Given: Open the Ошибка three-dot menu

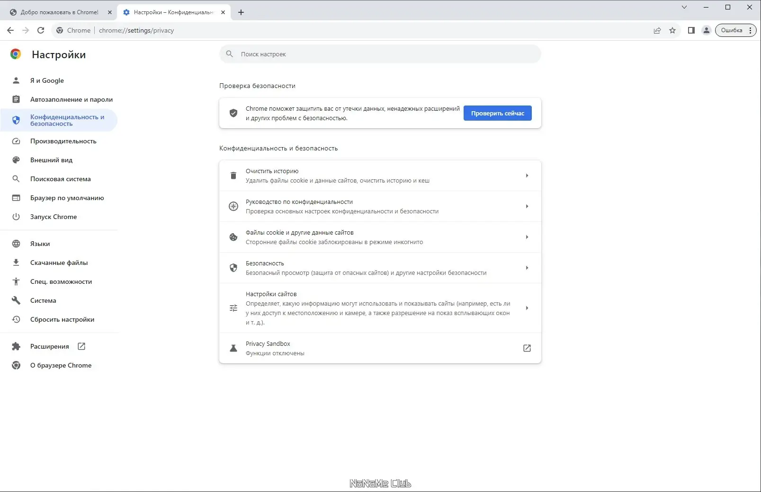Looking at the screenshot, I should pos(751,30).
